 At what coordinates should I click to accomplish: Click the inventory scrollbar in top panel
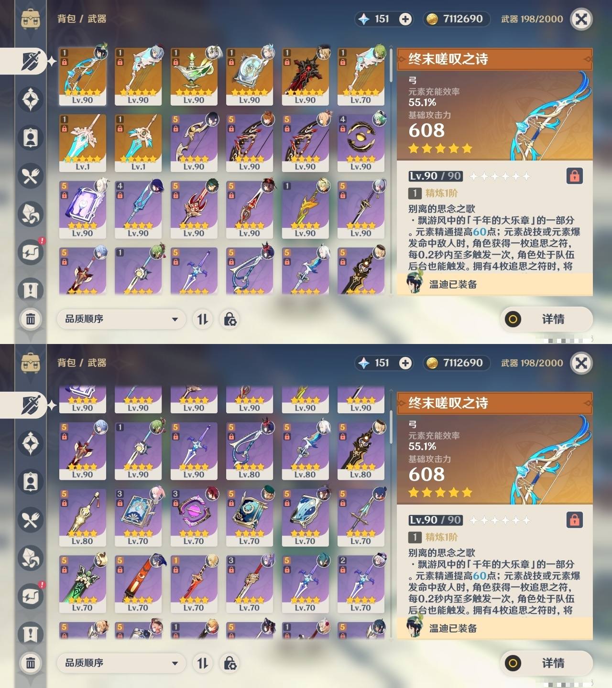point(391,67)
